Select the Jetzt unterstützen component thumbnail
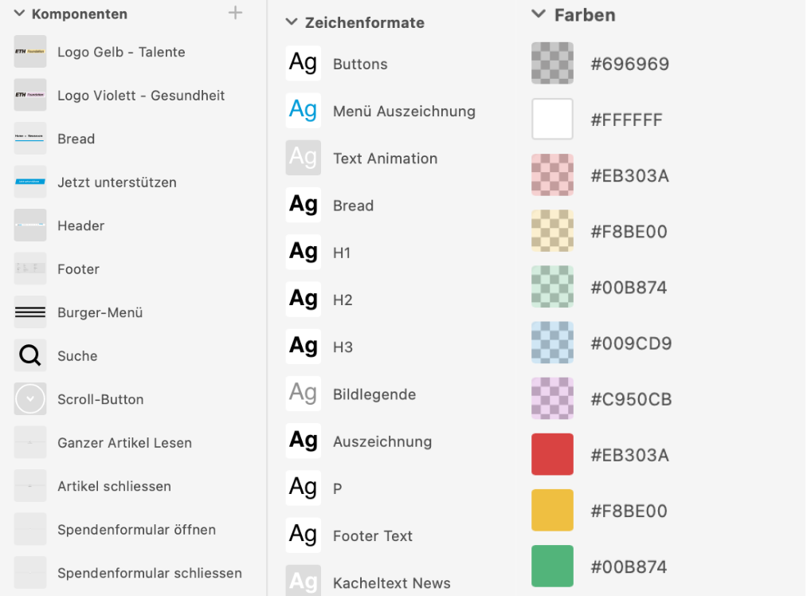Image resolution: width=811 pixels, height=596 pixels. 30,182
